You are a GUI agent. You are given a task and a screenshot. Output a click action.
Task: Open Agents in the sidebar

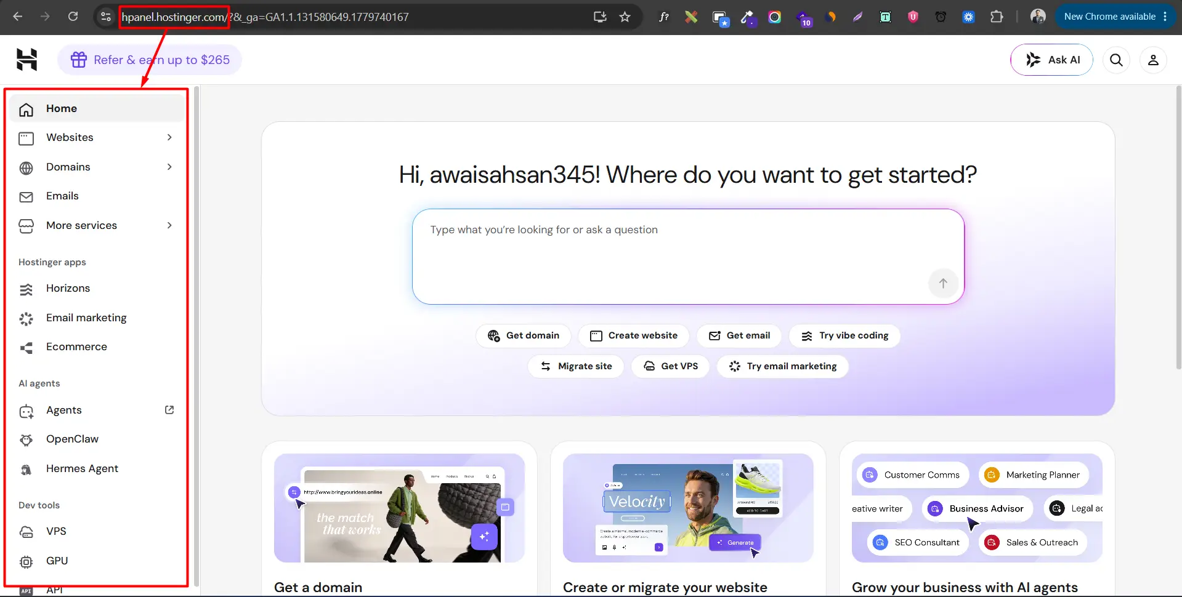(x=97, y=411)
